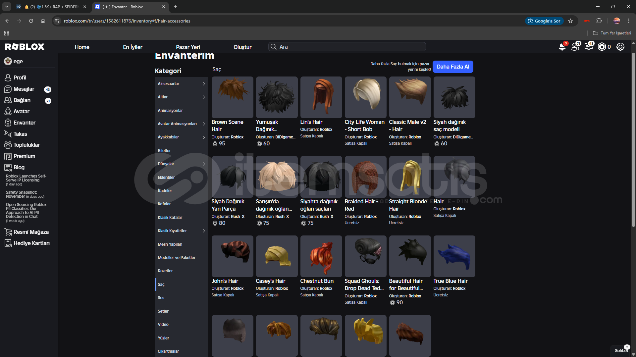Viewport: 636px width, 357px height.
Task: Open the True Blue Hair thumbnail
Action: 454,256
